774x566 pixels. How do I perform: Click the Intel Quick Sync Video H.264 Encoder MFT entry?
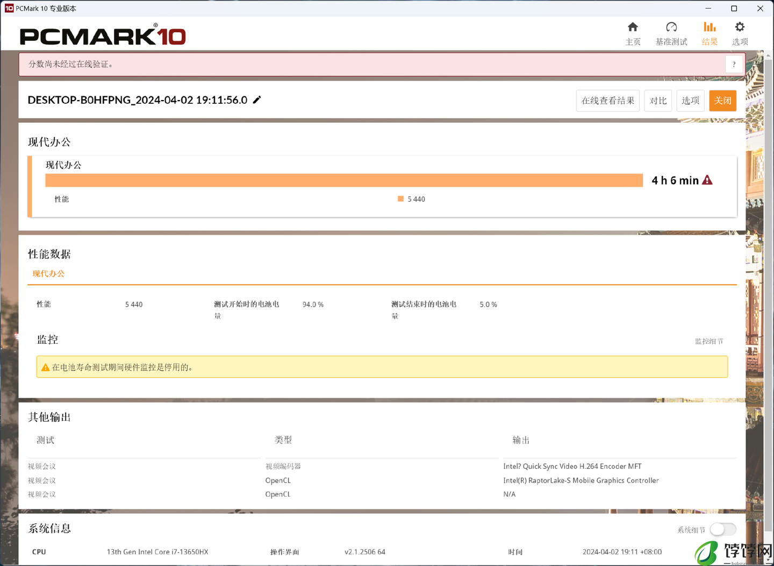click(572, 466)
